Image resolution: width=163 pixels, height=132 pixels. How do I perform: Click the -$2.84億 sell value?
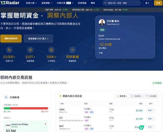pos(105,45)
